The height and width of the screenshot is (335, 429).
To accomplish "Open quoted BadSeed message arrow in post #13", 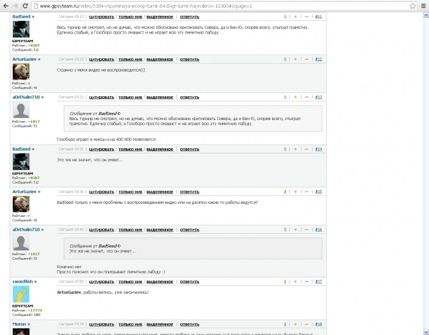I will click(x=119, y=113).
